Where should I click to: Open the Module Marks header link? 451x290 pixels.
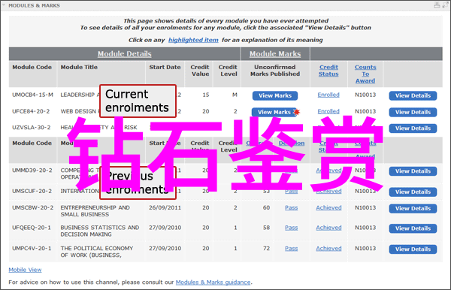point(275,54)
